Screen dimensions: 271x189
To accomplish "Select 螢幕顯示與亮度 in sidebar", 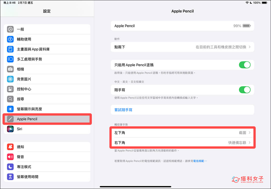I will 47,109.
